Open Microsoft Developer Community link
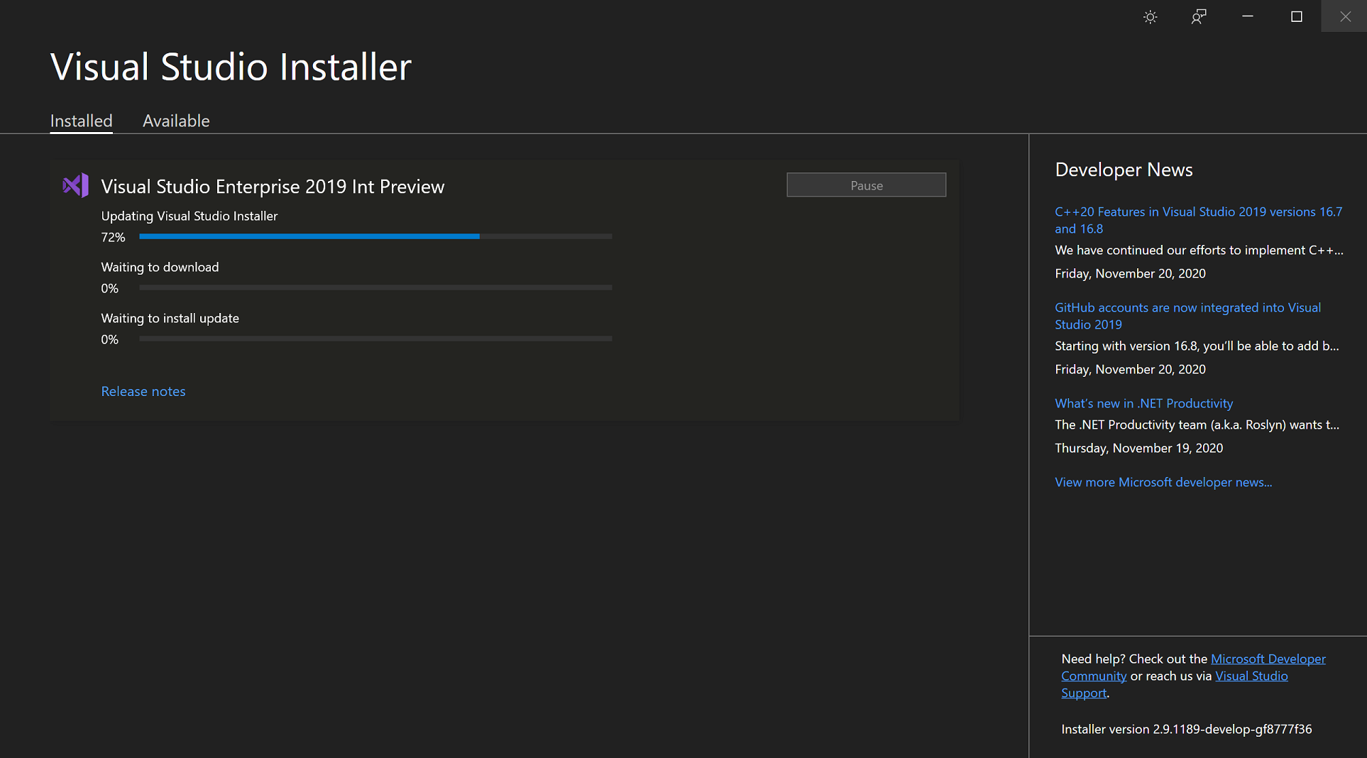This screenshot has height=758, width=1367. (x=1268, y=659)
